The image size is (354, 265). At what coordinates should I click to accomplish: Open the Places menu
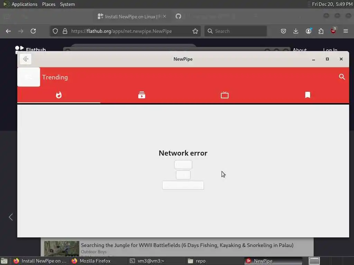tap(49, 4)
